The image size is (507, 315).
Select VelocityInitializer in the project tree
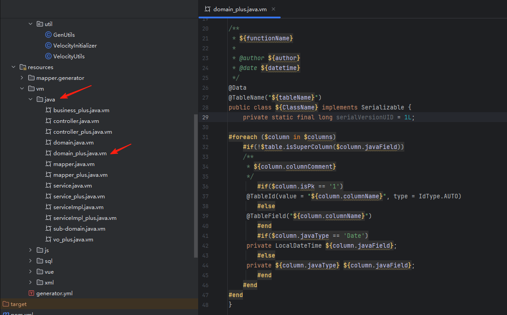tap(75, 45)
